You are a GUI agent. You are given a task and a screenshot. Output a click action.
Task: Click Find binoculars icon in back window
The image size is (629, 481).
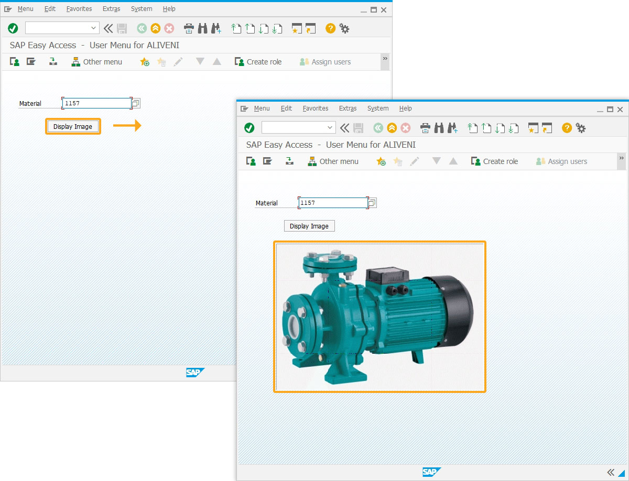tap(203, 28)
